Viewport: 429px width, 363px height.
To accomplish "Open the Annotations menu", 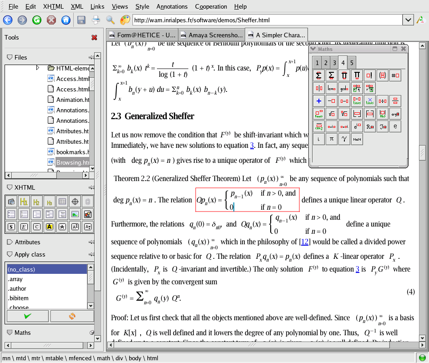I will (172, 6).
